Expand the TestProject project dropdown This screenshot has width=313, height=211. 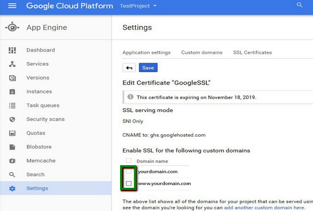(138, 6)
